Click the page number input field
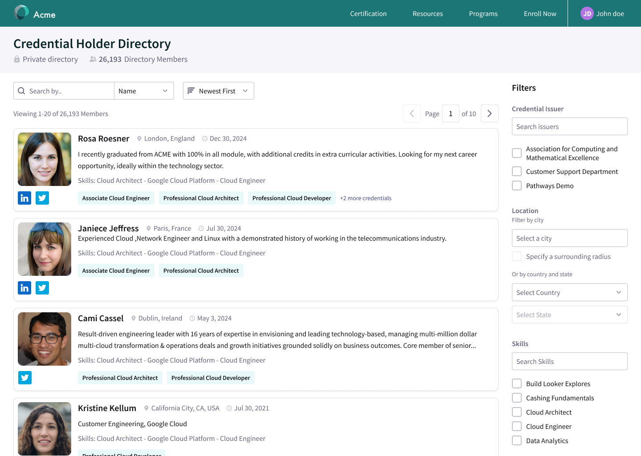Viewport: 641px width, 456px height. 450,113
